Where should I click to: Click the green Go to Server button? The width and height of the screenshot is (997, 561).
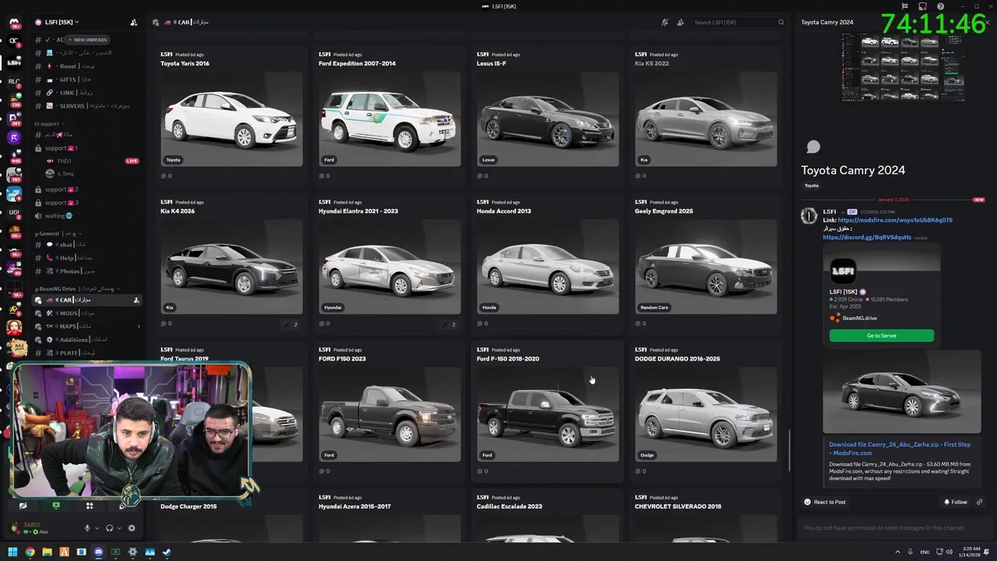pyautogui.click(x=881, y=336)
